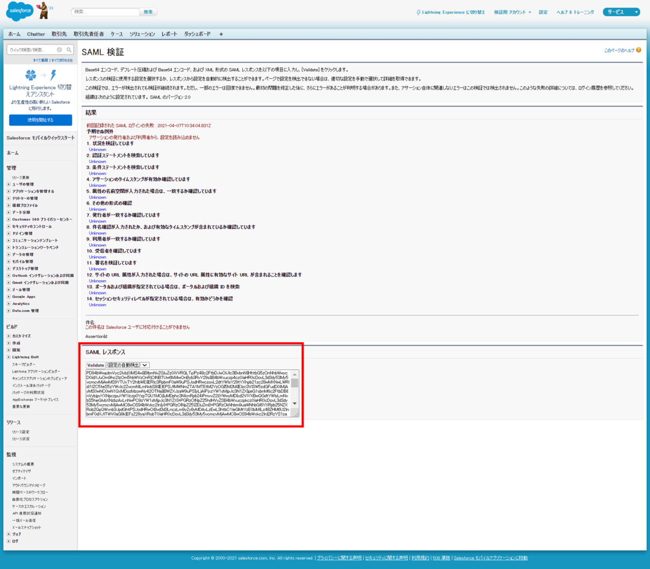Click すべて折りたたむ link in sidebar
The height and width of the screenshot is (569, 650).
[x=62, y=61]
